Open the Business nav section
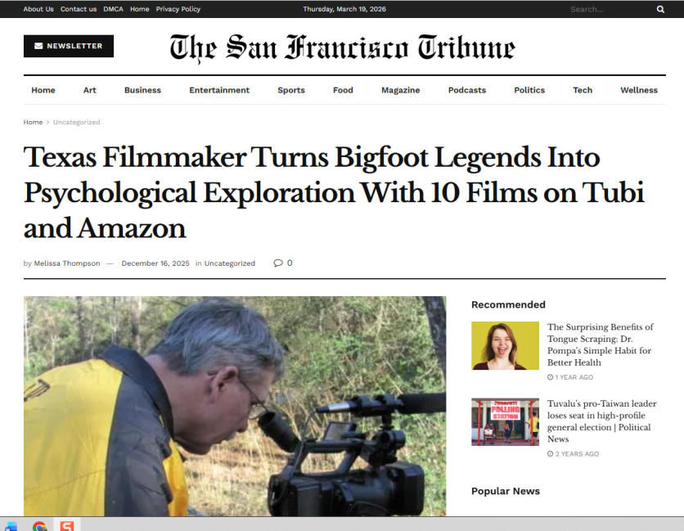This screenshot has width=684, height=531. click(142, 90)
